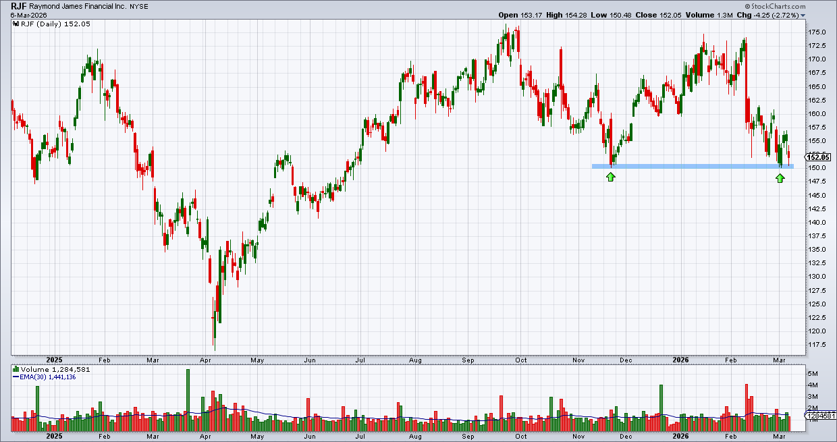Screen dimensions: 837x442
Task: Click the 135.0 price axis label
Action: point(817,249)
